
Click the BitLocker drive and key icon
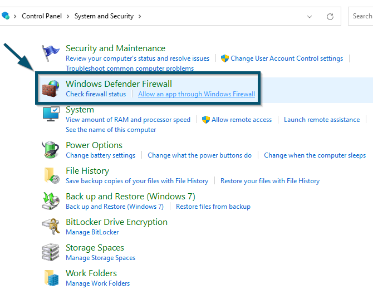pos(51,227)
